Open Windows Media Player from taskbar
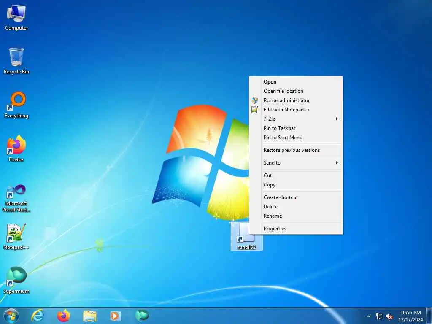 [x=115, y=316]
